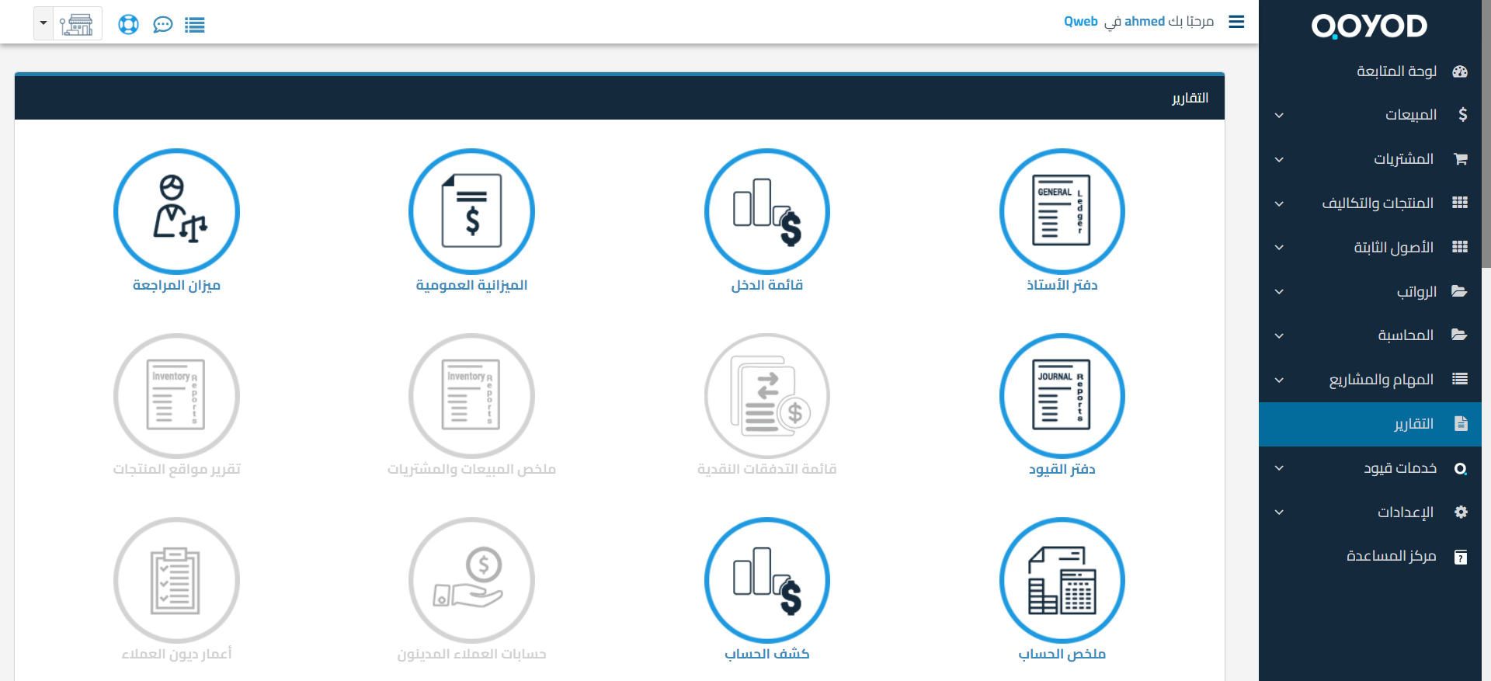Toggle the hamburger sidebar menu icon
Image resolution: width=1491 pixels, height=681 pixels.
click(x=1236, y=22)
